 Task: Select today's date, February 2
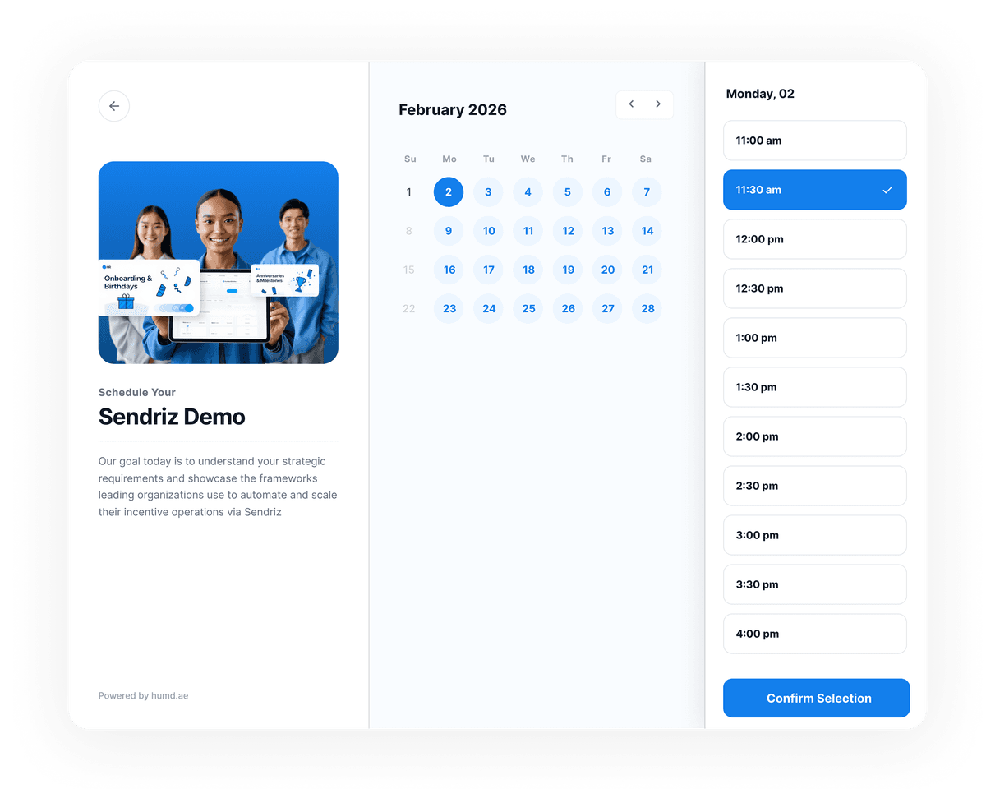click(449, 191)
